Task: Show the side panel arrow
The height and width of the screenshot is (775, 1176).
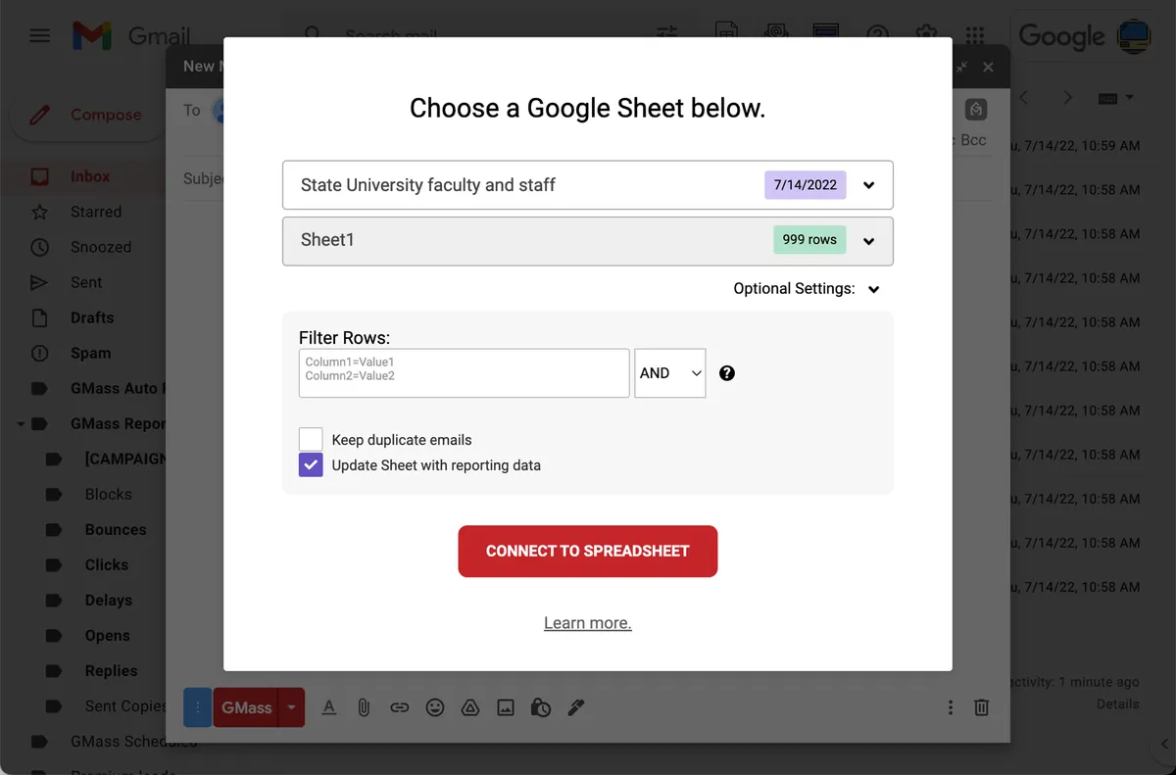Action: 1164,744
